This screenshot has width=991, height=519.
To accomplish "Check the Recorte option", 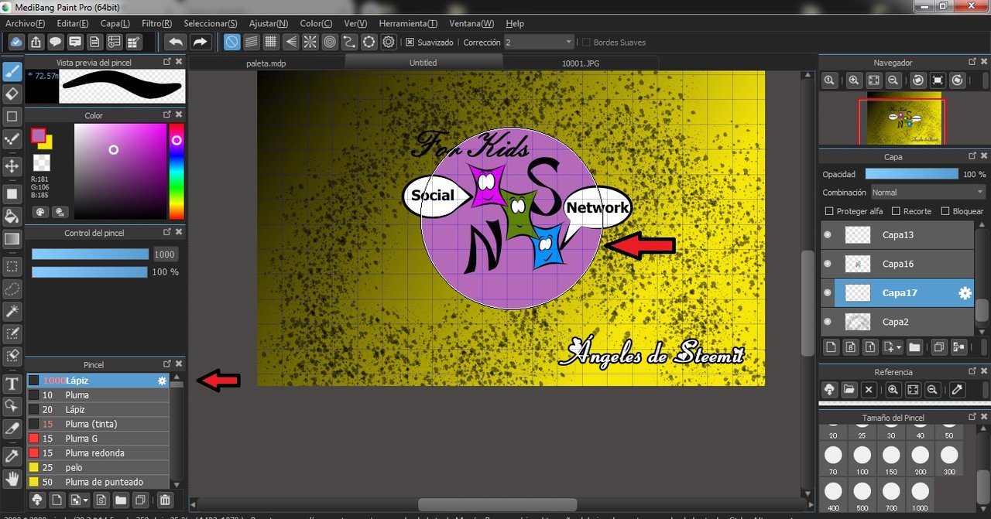I will pyautogui.click(x=896, y=211).
